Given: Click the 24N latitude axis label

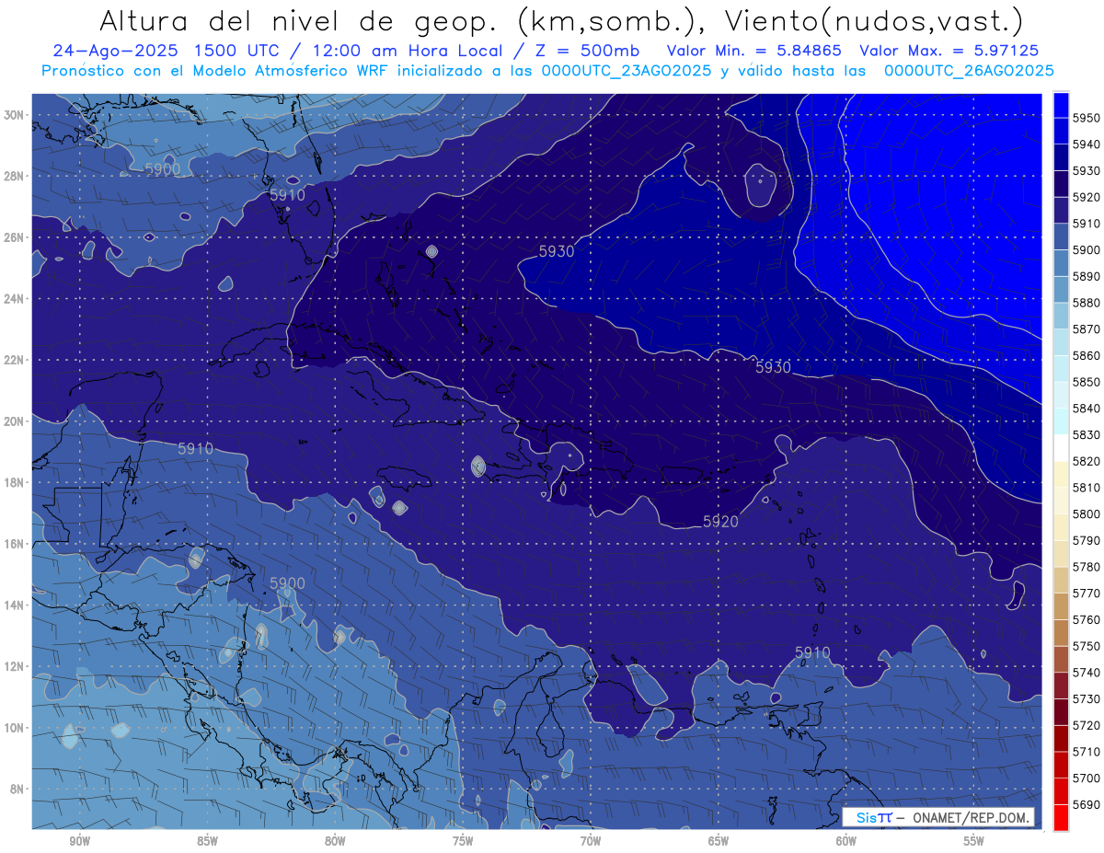Looking at the screenshot, I should click(14, 299).
